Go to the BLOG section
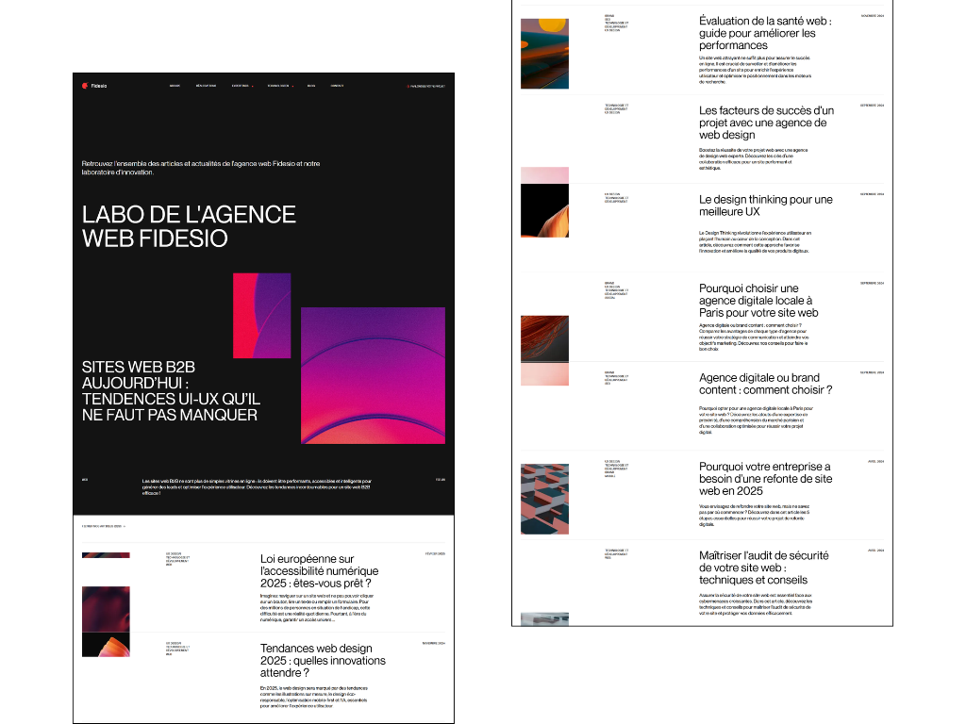966x724 pixels. point(311,87)
